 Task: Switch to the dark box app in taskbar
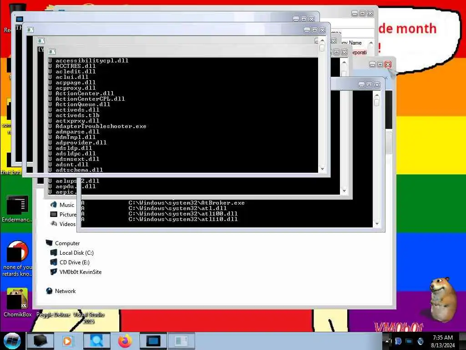(40, 341)
